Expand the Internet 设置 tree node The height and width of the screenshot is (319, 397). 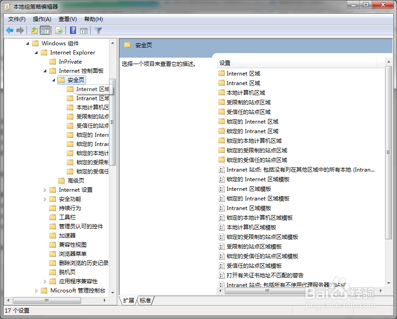(45, 190)
